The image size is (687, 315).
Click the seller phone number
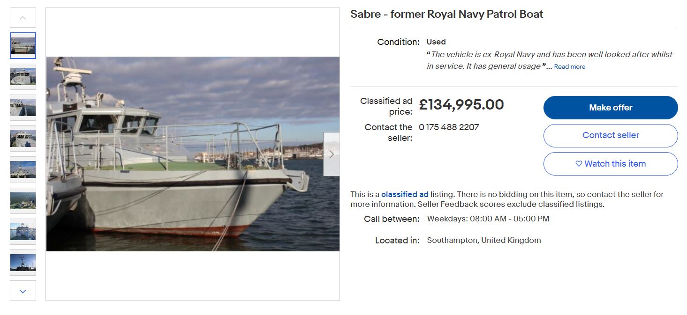[x=449, y=127]
